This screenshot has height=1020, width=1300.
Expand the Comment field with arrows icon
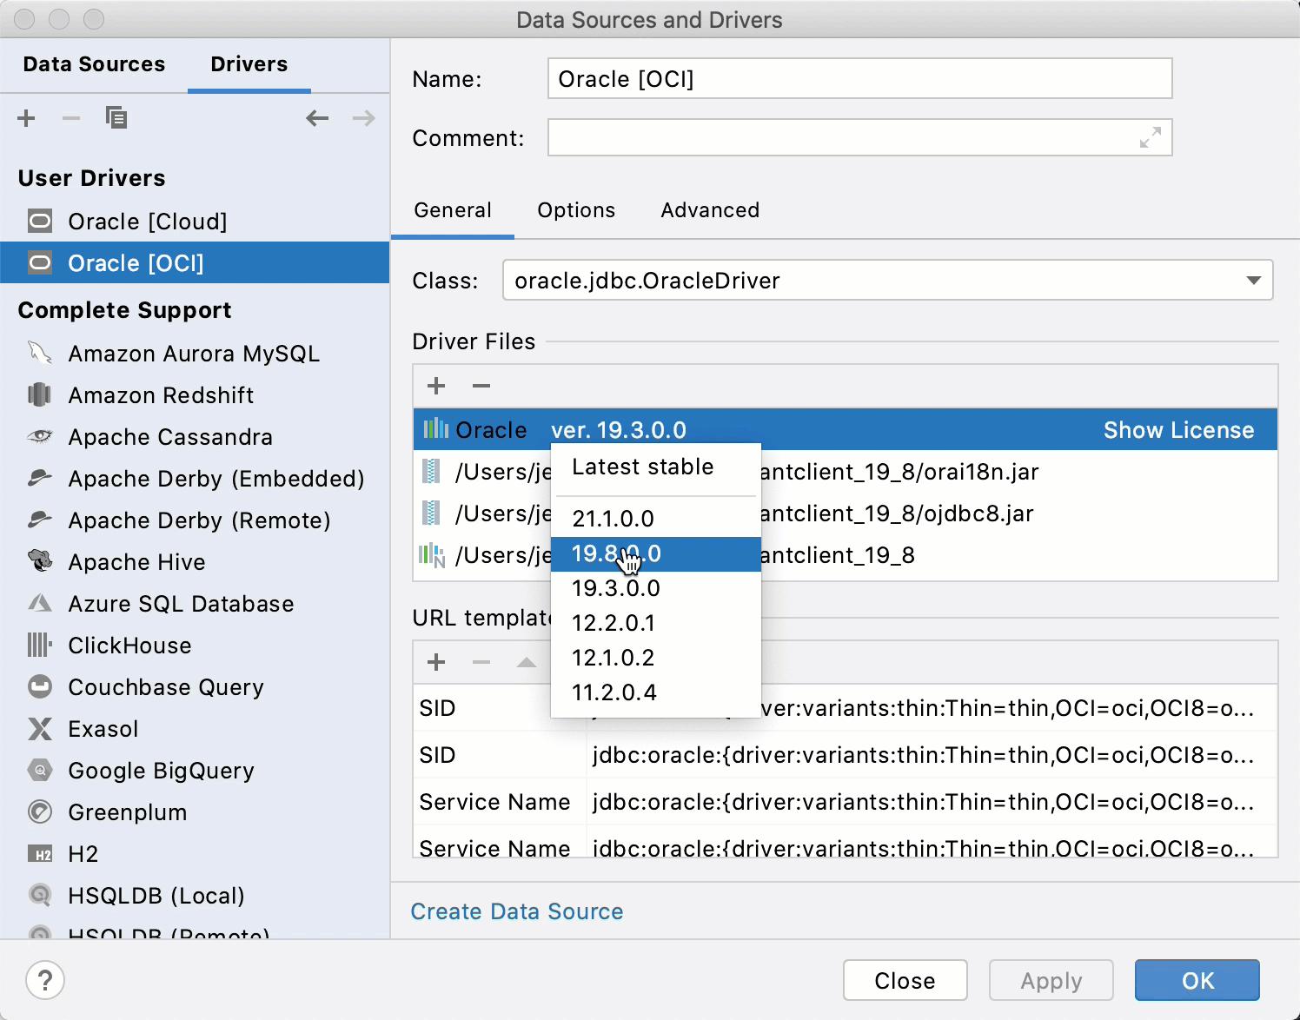click(1150, 138)
